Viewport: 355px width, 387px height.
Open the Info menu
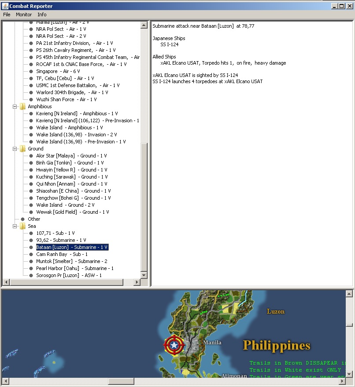tap(42, 15)
